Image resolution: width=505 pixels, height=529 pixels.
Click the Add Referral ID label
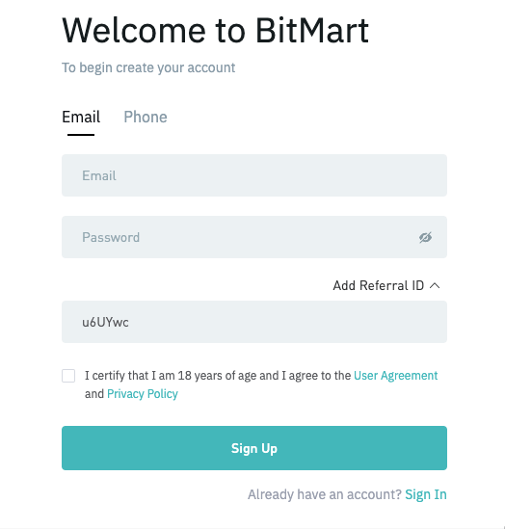click(x=379, y=286)
